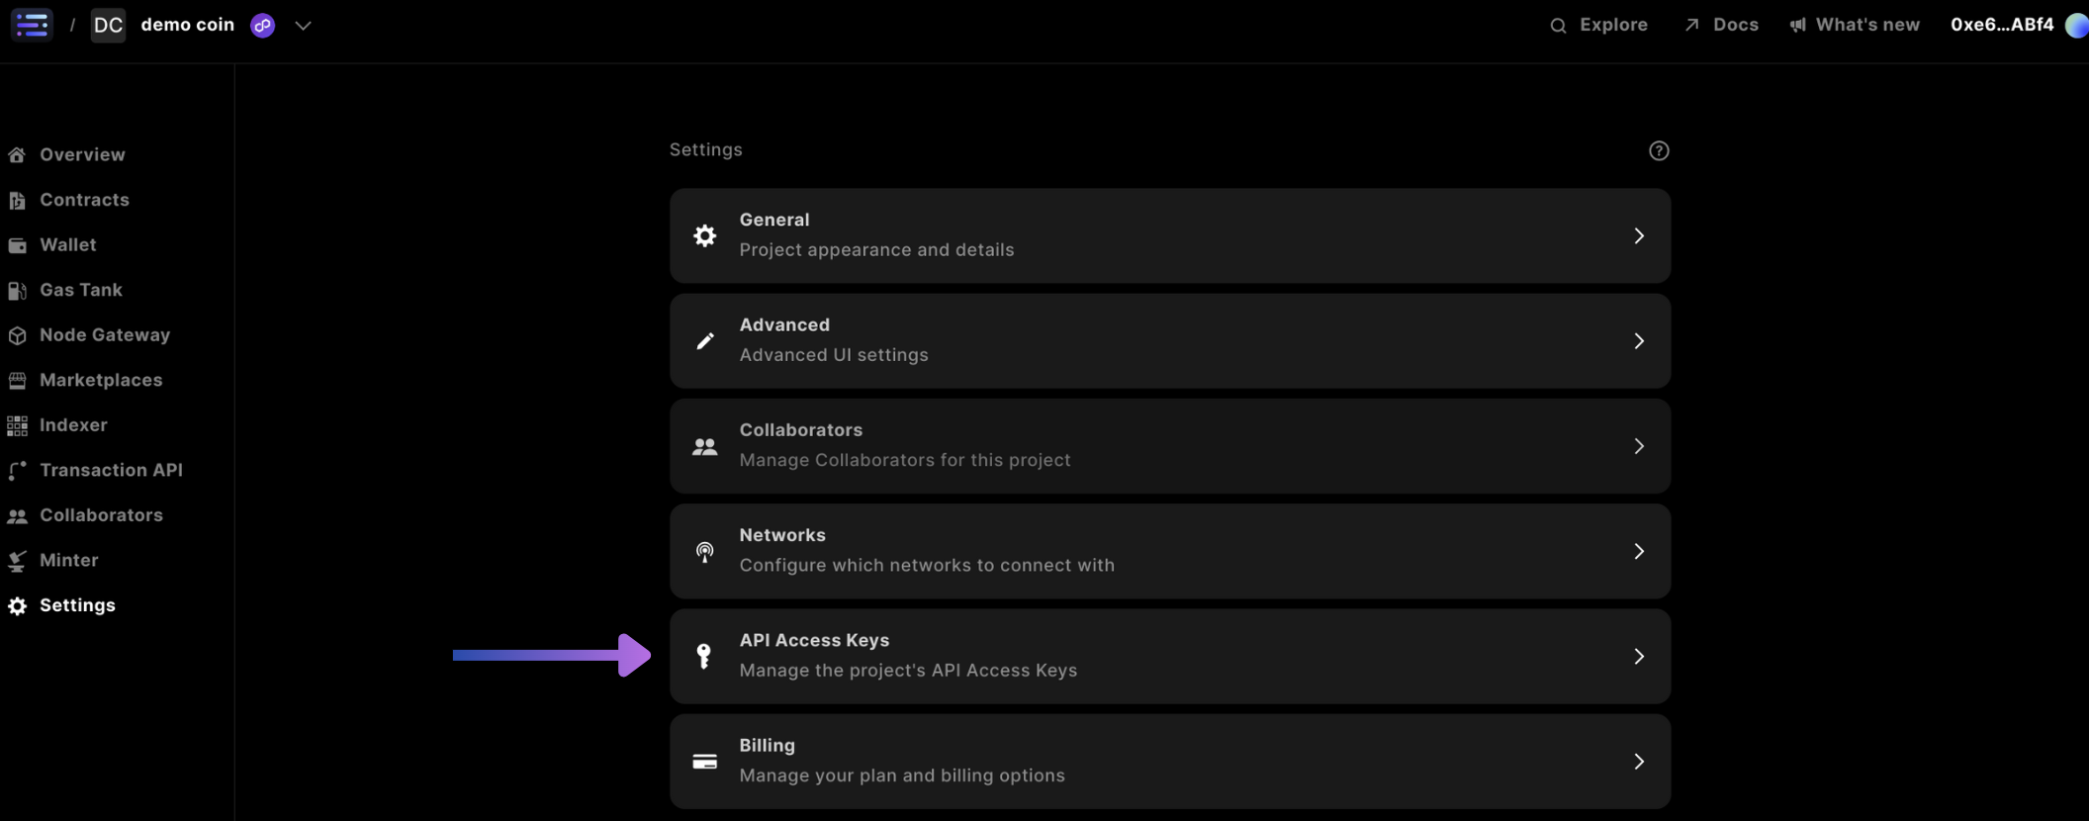Screen dimensions: 2089x821
Task: Open the help question mark icon
Action: click(x=1659, y=150)
